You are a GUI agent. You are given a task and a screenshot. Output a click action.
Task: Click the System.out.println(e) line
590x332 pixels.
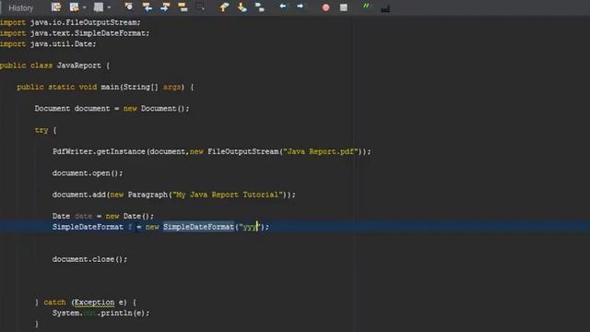[x=100, y=313]
